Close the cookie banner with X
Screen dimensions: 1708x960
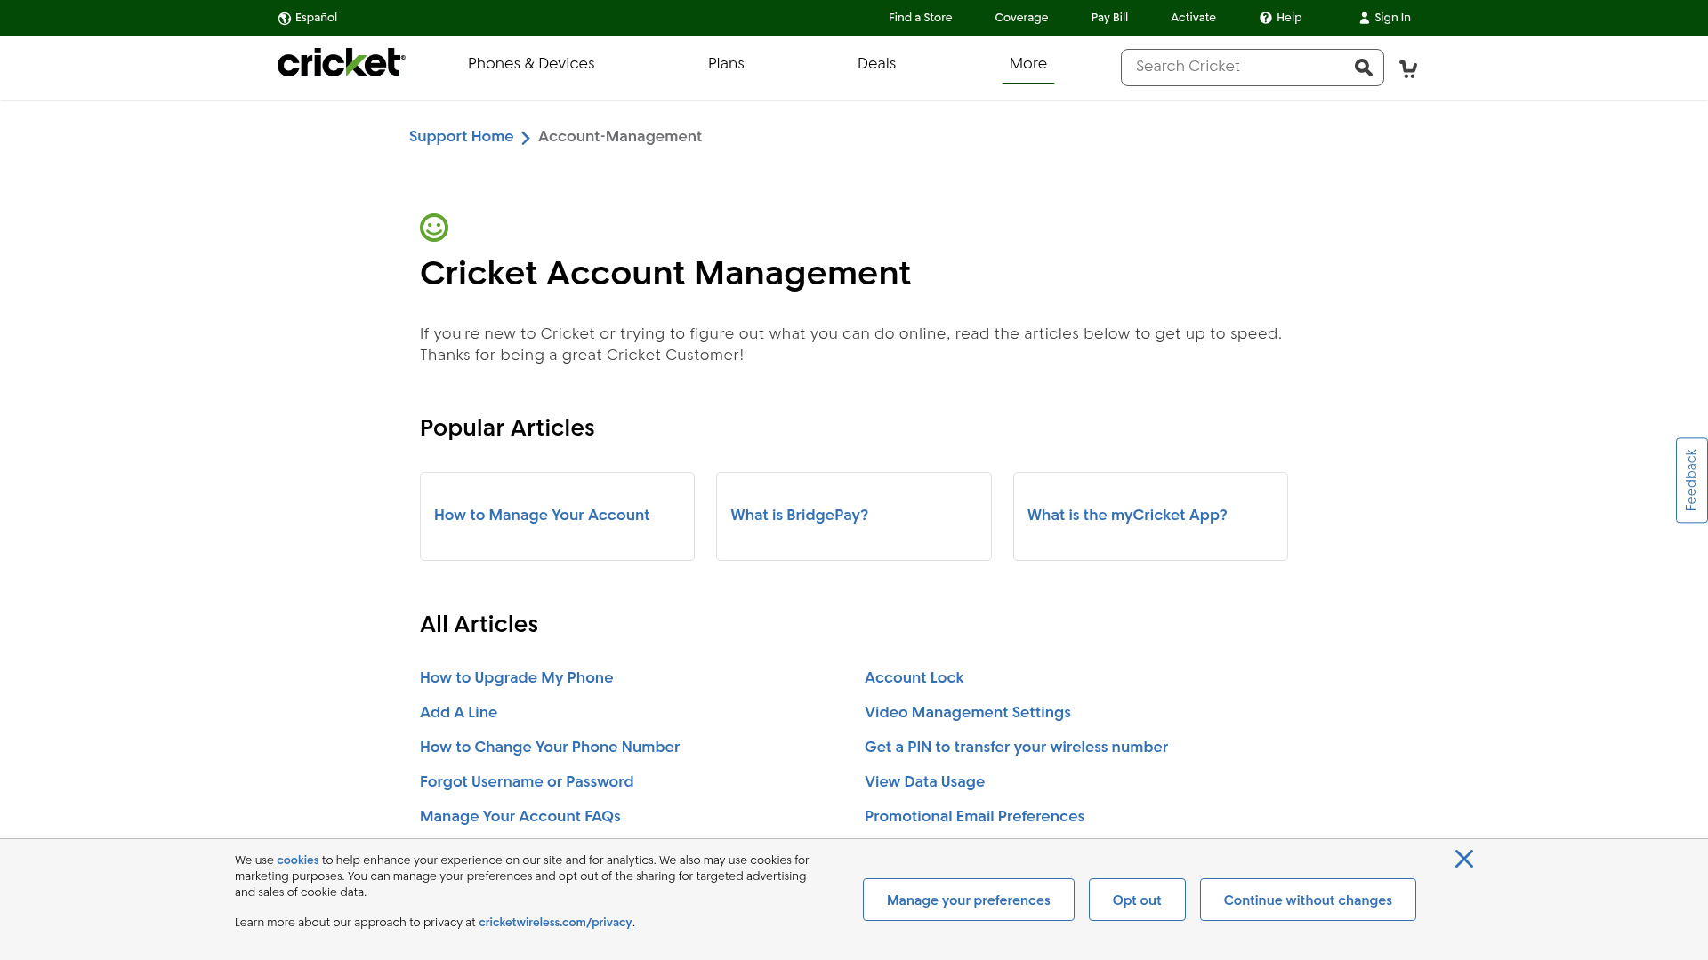[1464, 859]
